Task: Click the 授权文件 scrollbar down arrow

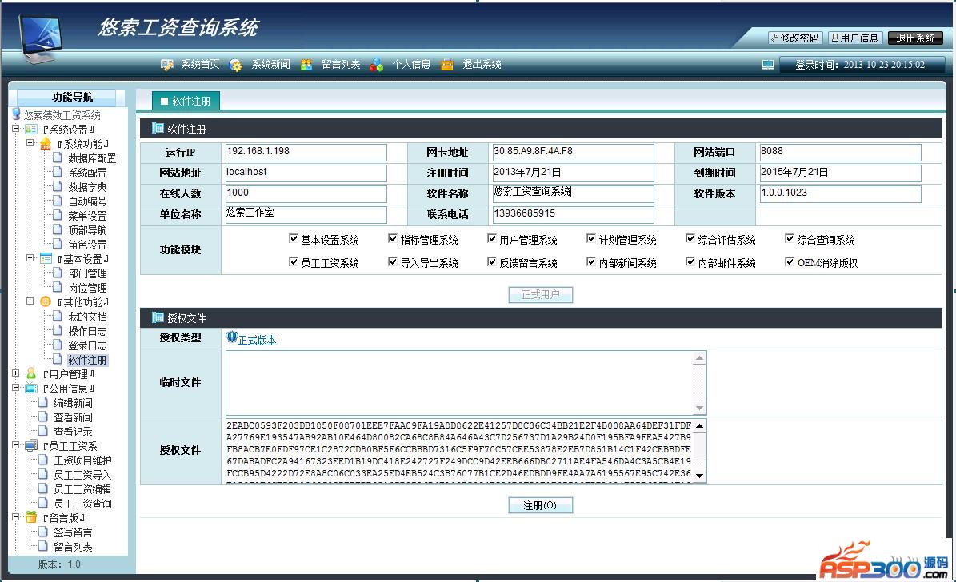Action: (x=699, y=476)
